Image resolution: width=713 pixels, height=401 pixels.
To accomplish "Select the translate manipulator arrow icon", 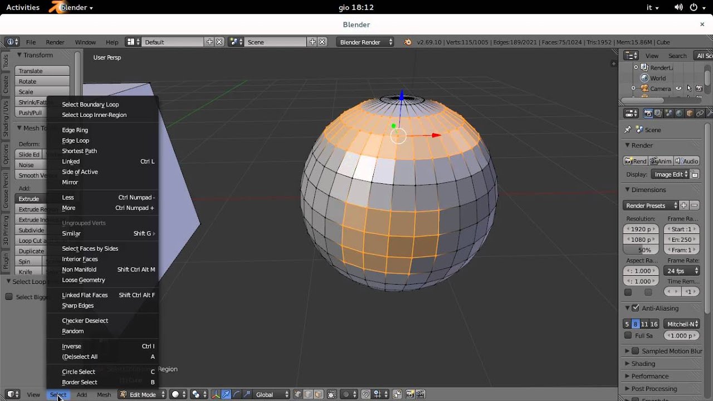I will [x=226, y=394].
